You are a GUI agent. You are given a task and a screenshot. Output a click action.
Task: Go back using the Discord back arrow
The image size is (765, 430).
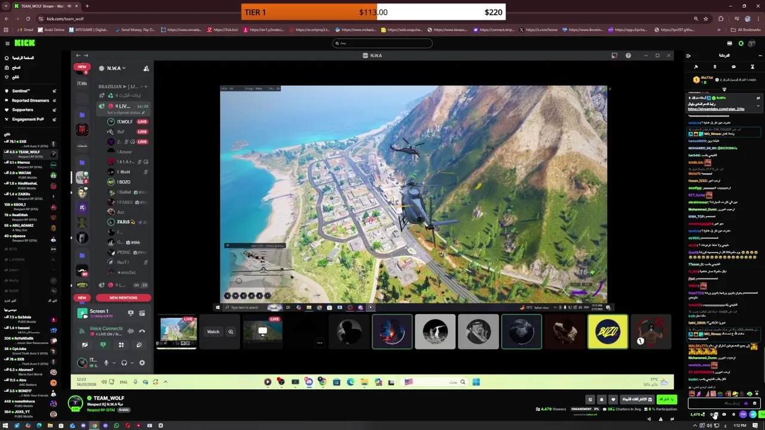click(x=78, y=56)
